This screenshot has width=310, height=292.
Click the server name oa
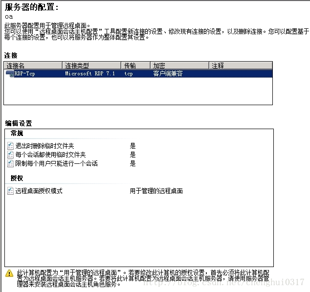point(9,17)
